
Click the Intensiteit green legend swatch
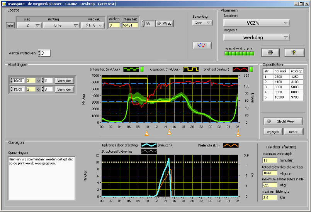[x=131, y=69]
